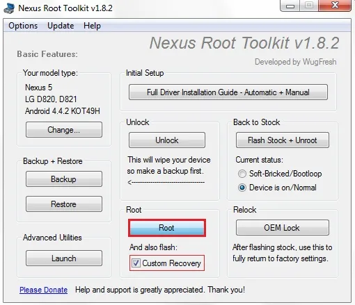Click the Unlock bootloader button
Image resolution: width=355 pixels, height=305 pixels.
167,140
